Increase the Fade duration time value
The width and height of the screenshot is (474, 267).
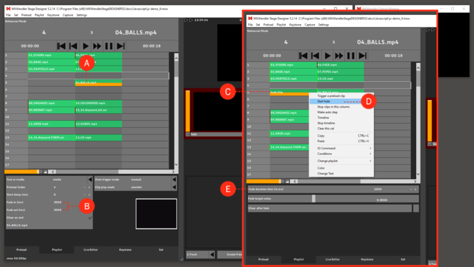415,190
